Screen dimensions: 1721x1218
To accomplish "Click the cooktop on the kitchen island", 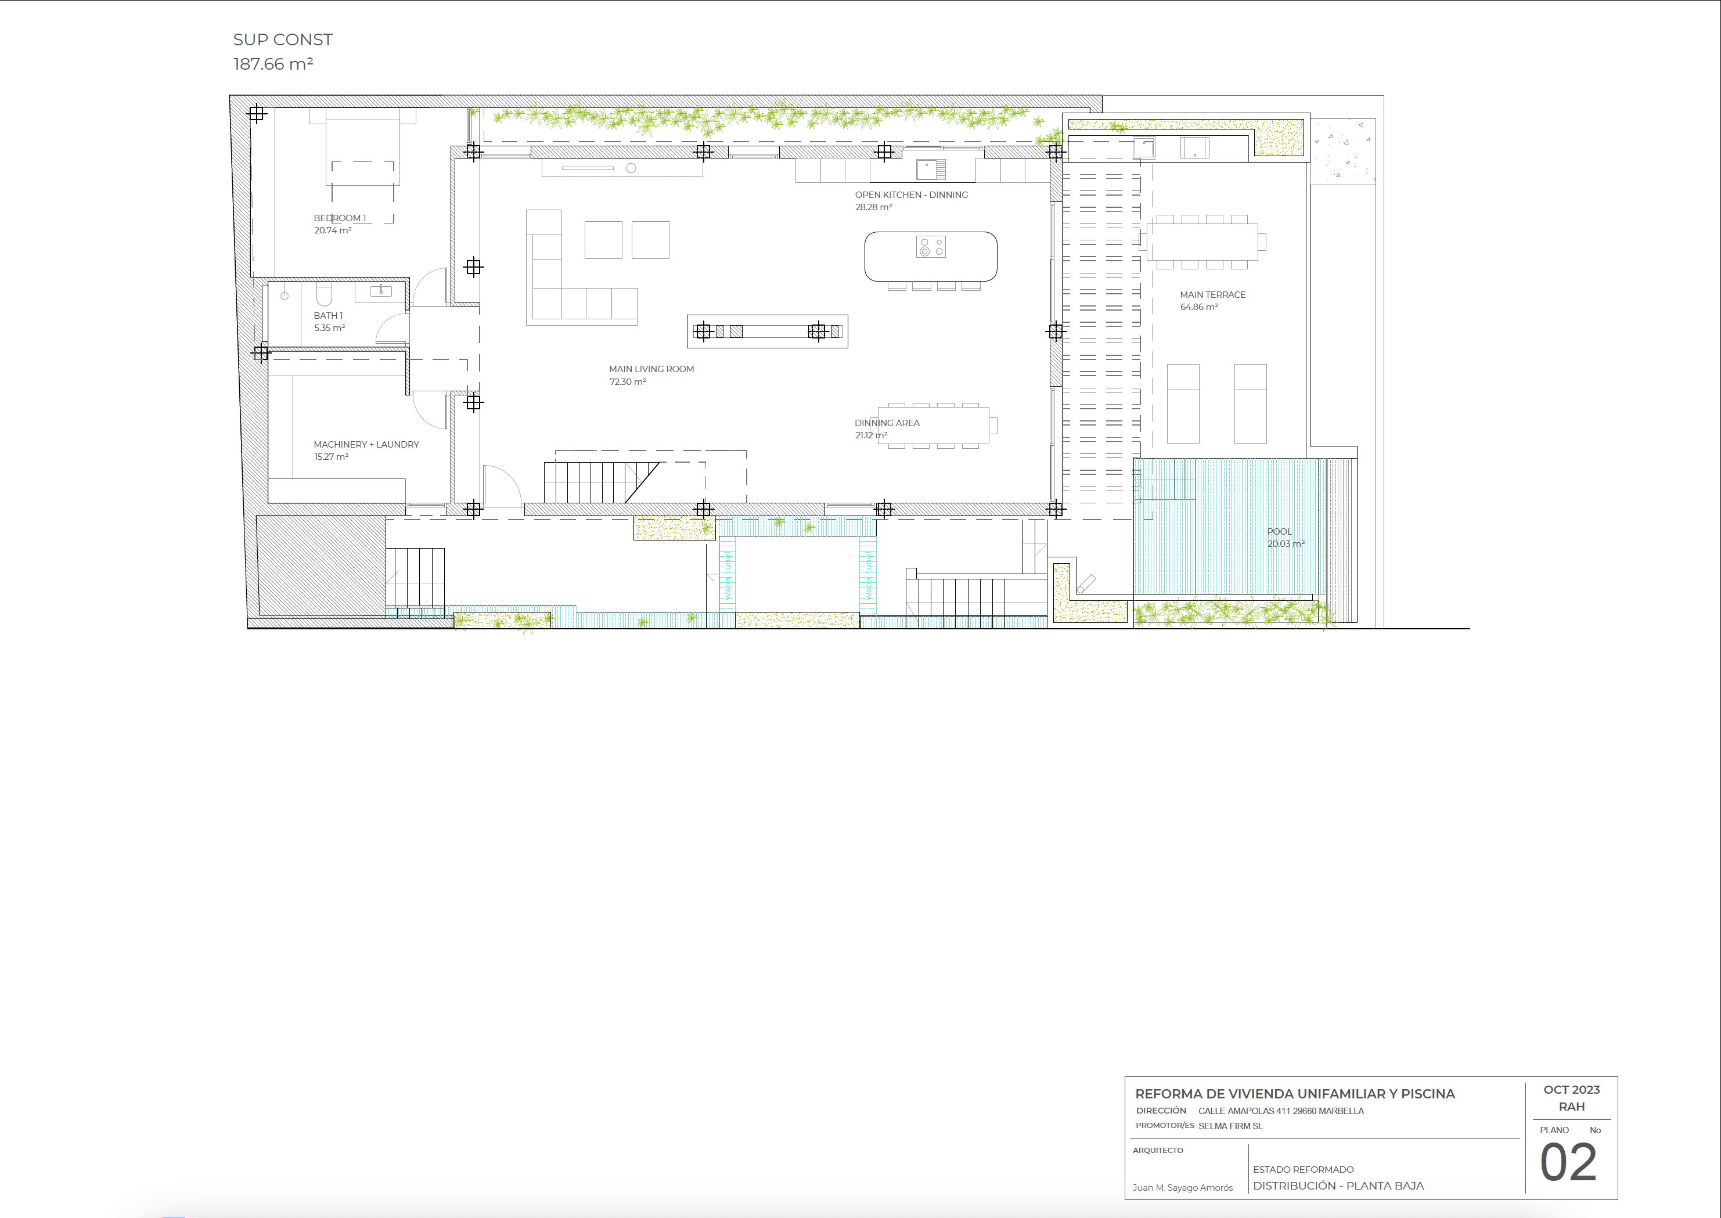I will 931,247.
